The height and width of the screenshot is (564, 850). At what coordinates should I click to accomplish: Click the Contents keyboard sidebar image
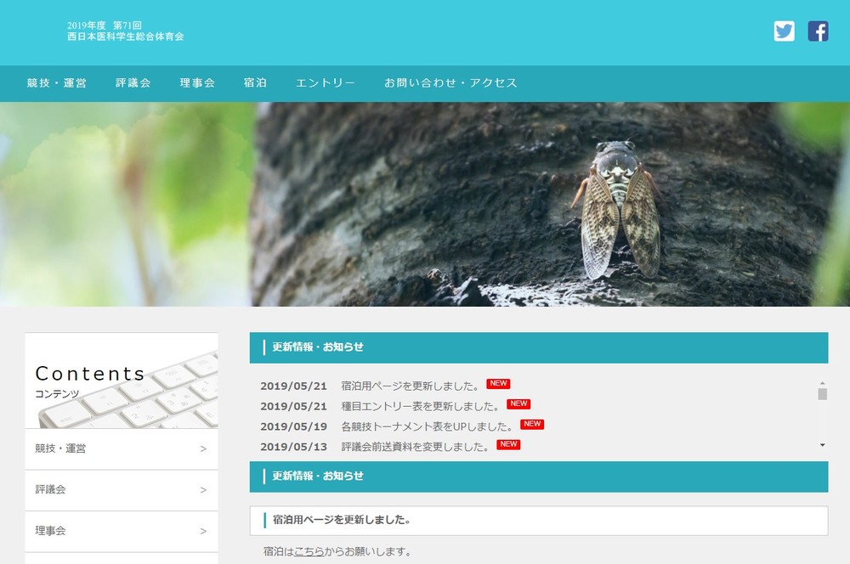click(x=121, y=381)
